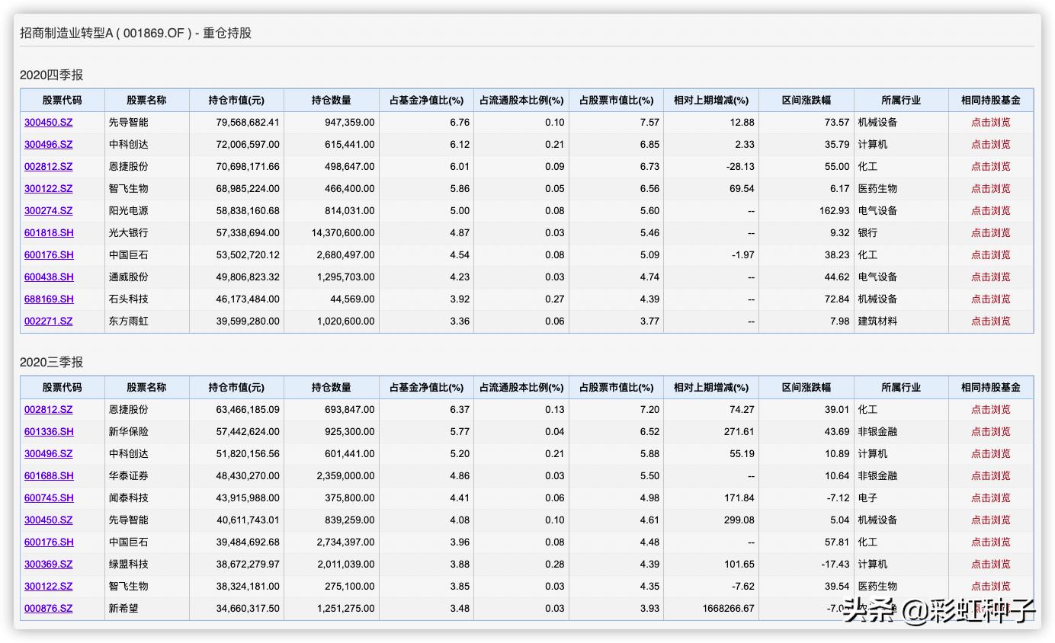1055x643 pixels.
Task: Click the 股票代码 header in the 2020四季报 table
Action: [x=63, y=100]
